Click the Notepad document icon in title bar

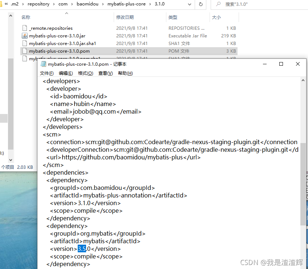[x=43, y=64]
